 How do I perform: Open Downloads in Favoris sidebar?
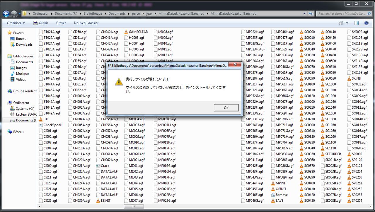point(24,45)
